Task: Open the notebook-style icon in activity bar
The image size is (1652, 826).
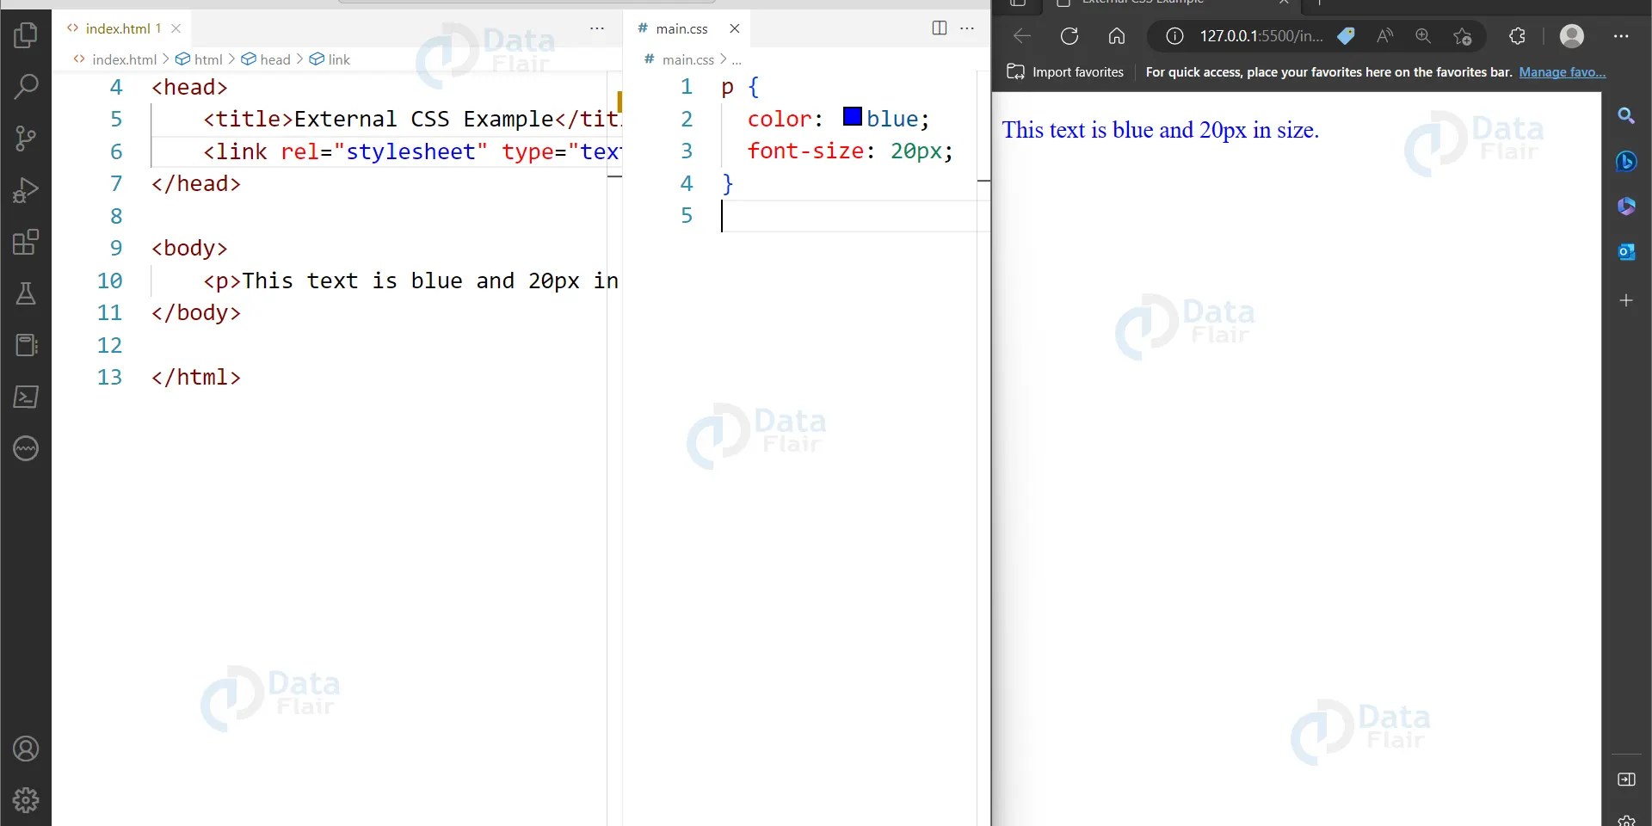Action: [x=26, y=345]
